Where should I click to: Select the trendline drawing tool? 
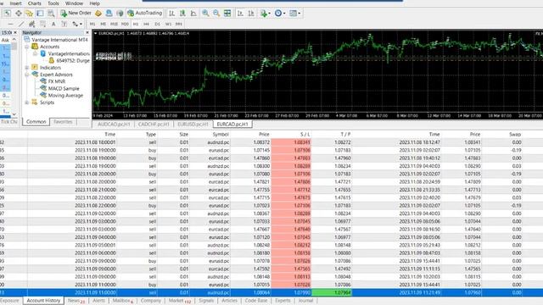coord(21,24)
